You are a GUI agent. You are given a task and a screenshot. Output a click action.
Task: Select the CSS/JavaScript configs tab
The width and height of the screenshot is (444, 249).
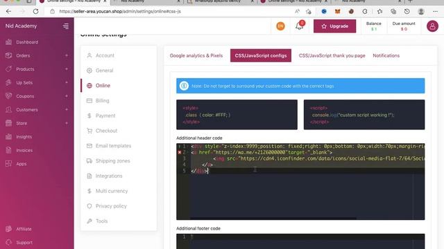(261, 55)
